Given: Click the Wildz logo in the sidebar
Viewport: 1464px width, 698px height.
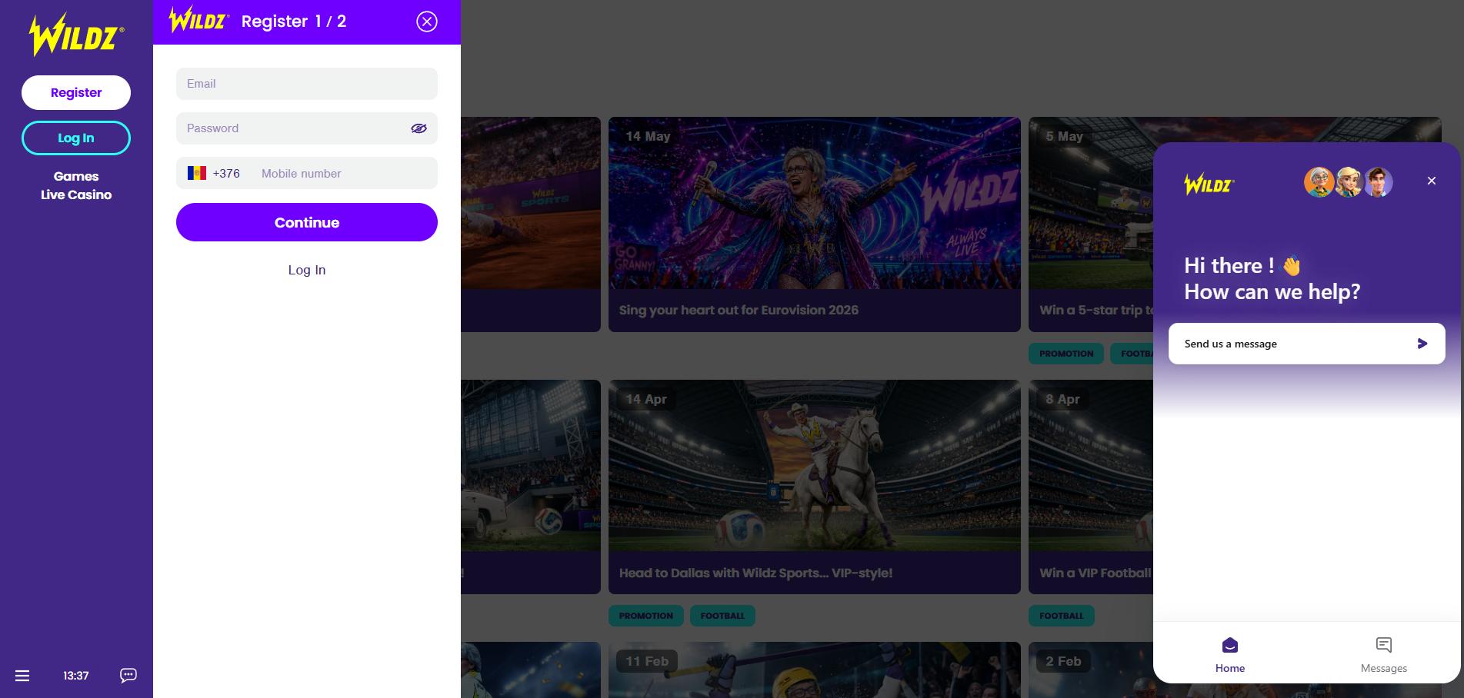Looking at the screenshot, I should pos(76,35).
